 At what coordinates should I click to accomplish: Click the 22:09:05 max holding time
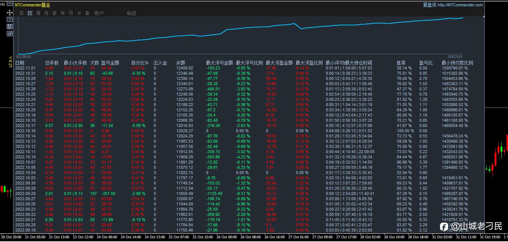pos(366,152)
